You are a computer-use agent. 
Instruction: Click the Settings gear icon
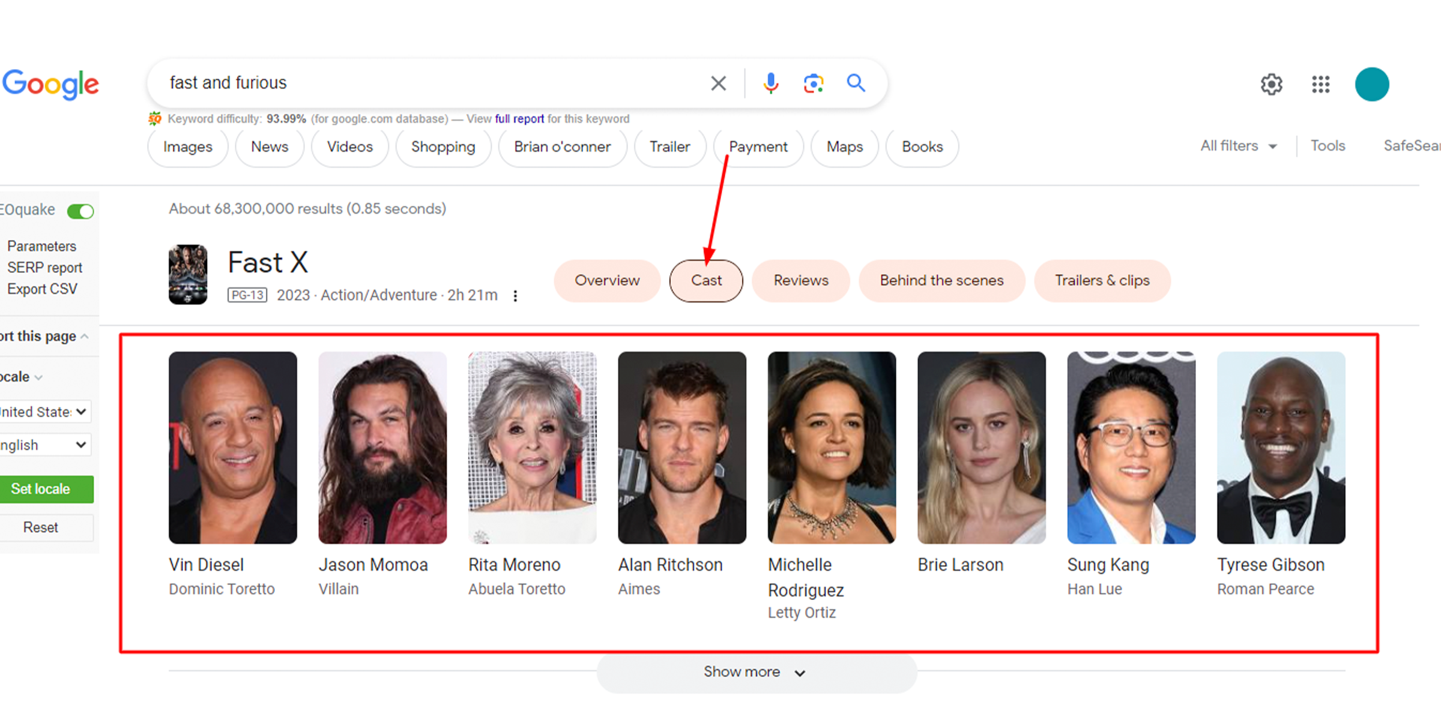pos(1271,83)
